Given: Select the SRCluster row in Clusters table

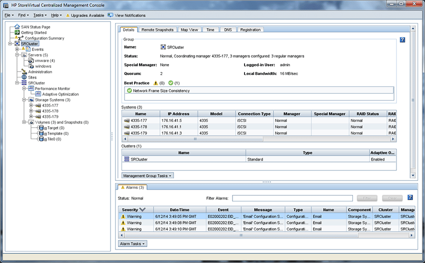Looking at the screenshot, I should pyautogui.click(x=259, y=159).
